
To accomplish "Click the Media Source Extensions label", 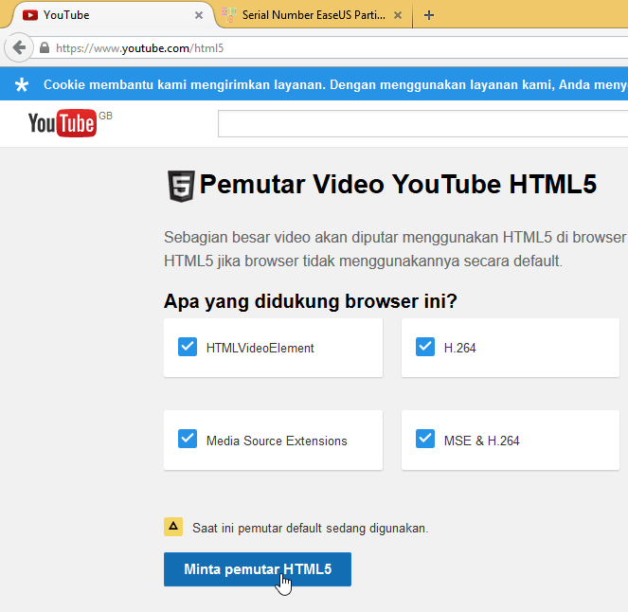I will coord(277,441).
